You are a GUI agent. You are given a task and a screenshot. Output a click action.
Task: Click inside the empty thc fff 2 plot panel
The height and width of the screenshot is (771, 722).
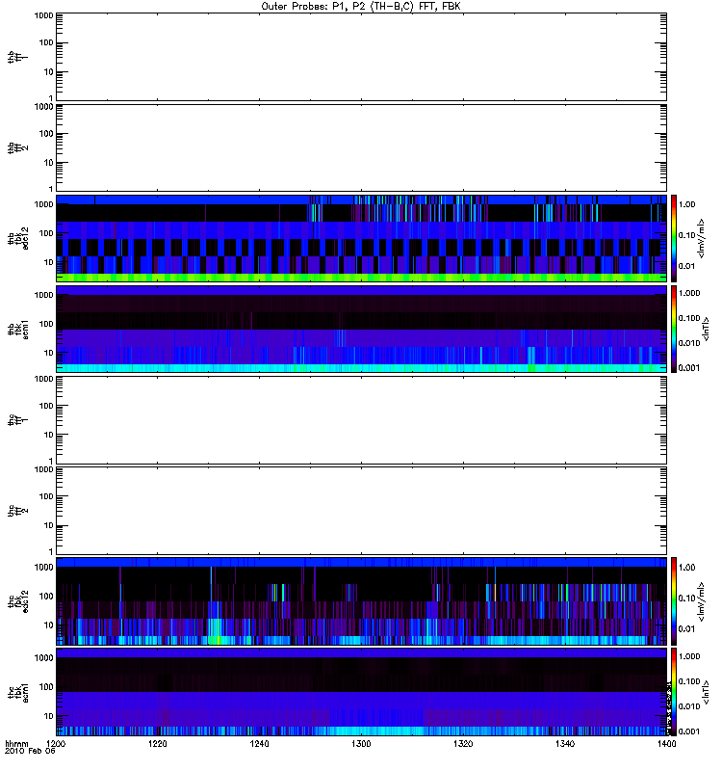361,511
